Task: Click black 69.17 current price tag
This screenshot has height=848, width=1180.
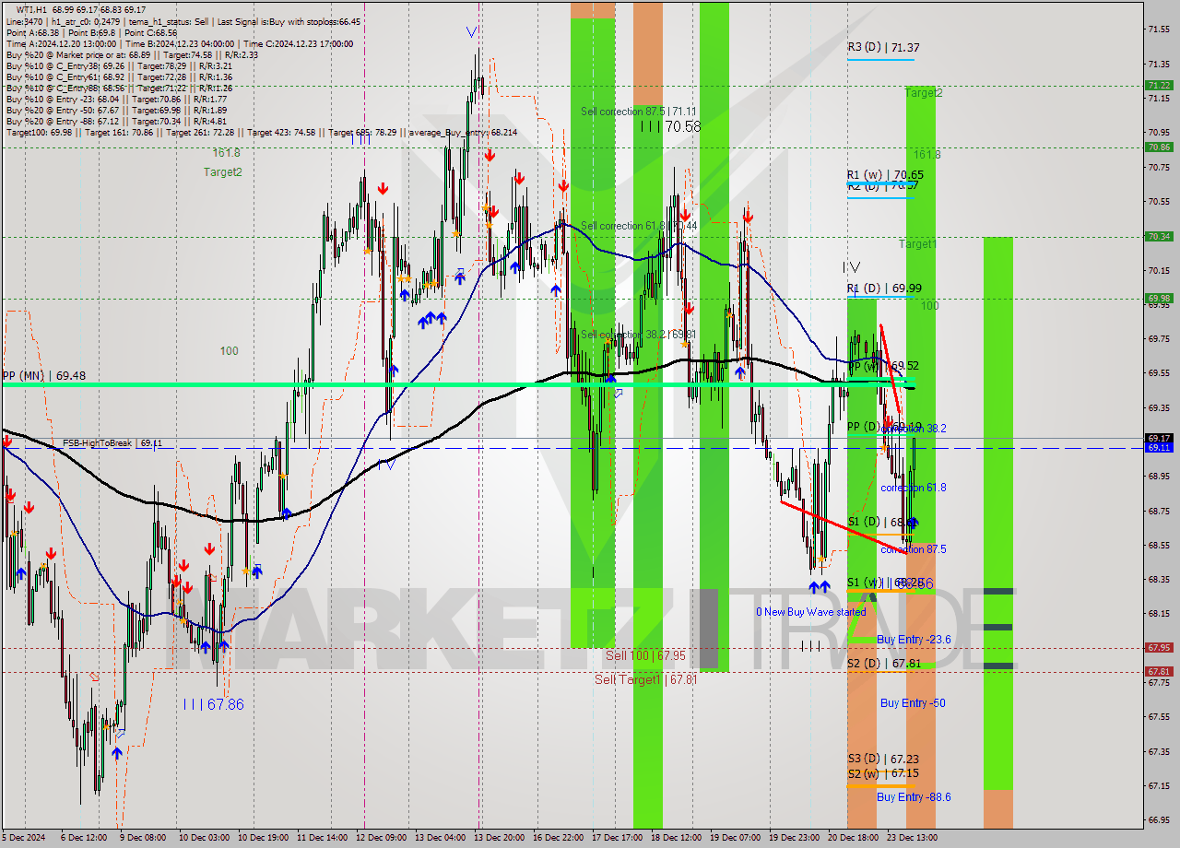Action: (1159, 438)
